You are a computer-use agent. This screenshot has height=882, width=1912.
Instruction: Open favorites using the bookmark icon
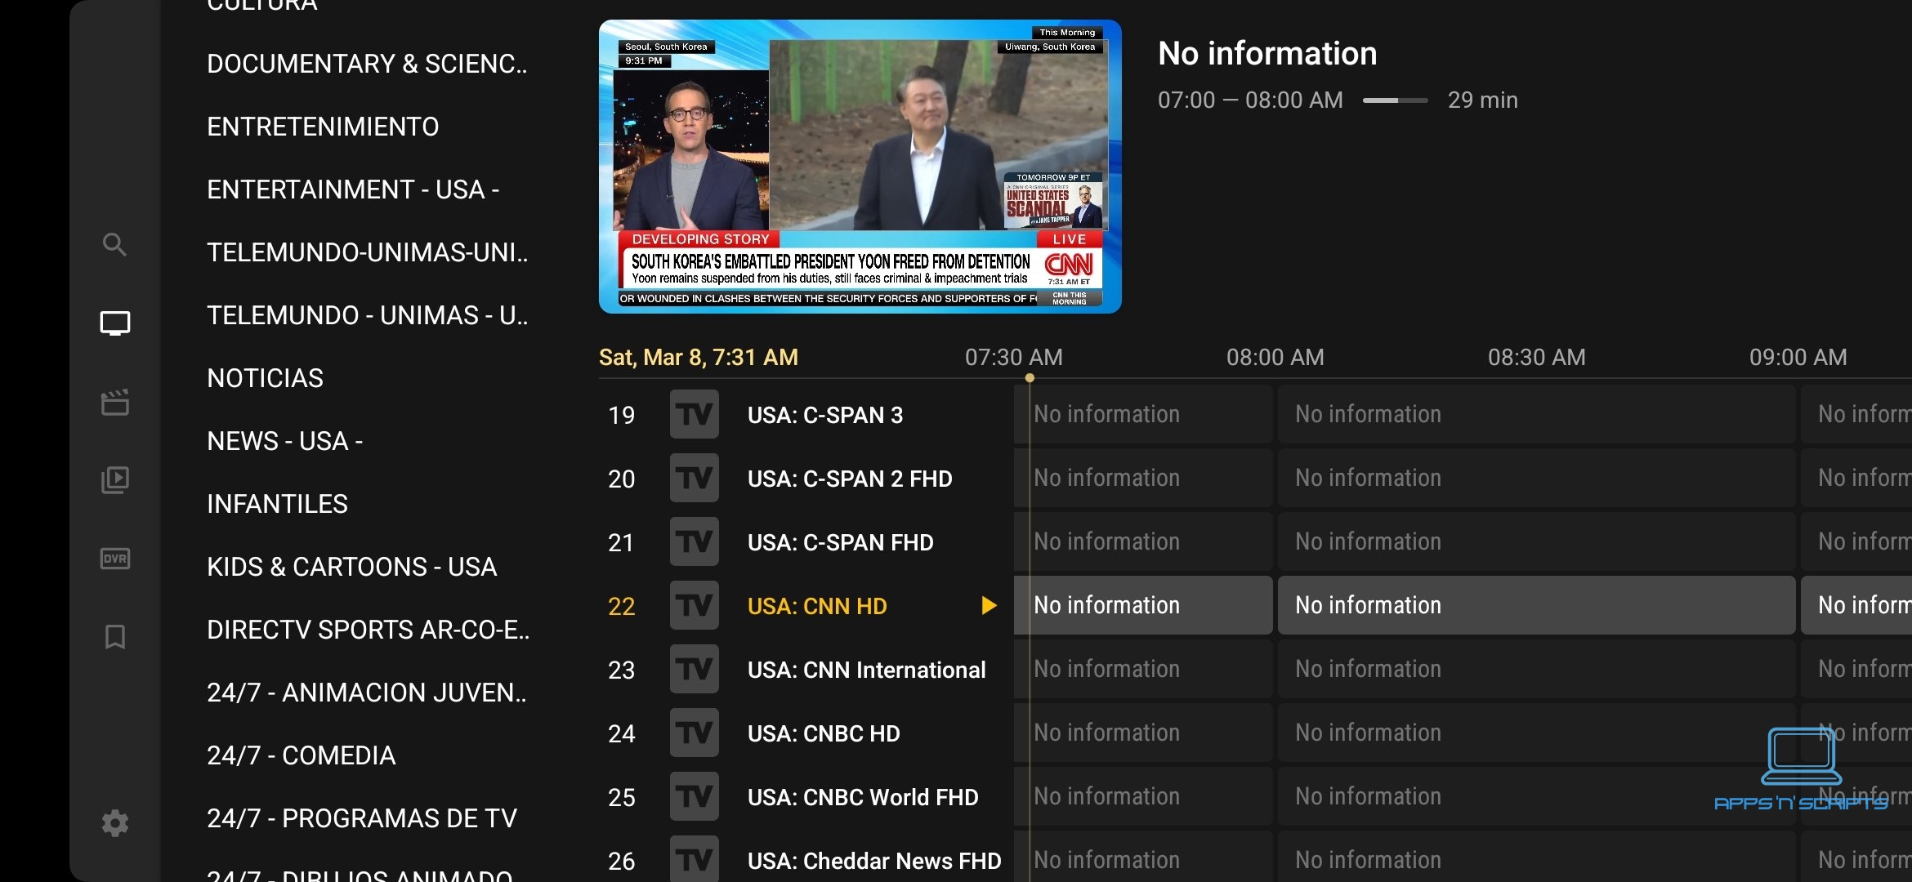(x=114, y=637)
